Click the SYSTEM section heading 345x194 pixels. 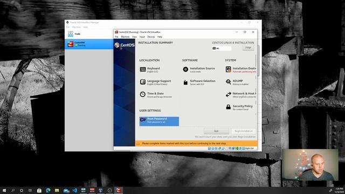click(230, 60)
